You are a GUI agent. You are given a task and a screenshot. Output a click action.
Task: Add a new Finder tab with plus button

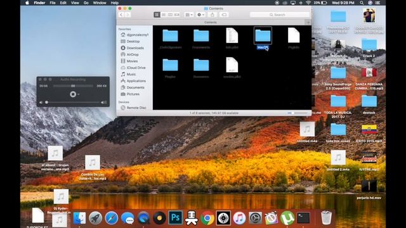(x=308, y=23)
